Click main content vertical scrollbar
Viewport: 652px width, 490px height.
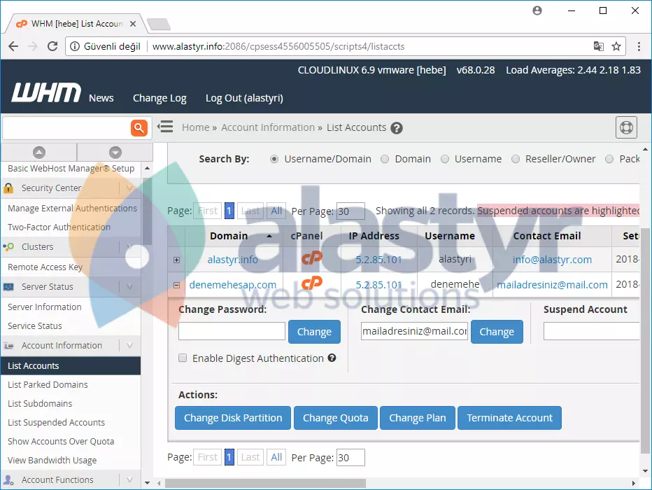[645, 340]
